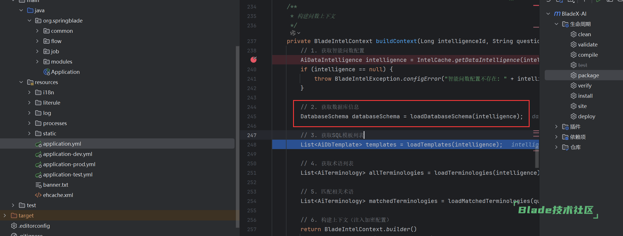Click the editor vertical scrollbar thumb
623x236 pixels.
(x=537, y=158)
